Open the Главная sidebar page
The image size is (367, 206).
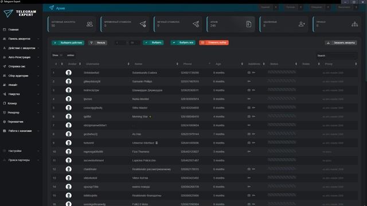(13, 30)
